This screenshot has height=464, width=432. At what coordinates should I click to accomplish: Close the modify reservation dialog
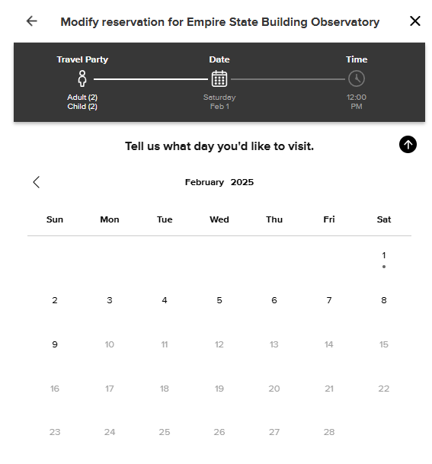click(414, 21)
